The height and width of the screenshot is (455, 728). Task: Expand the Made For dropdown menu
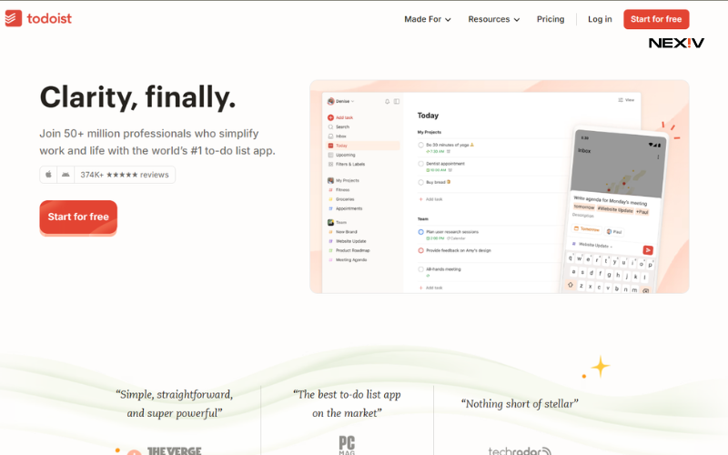coord(427,19)
